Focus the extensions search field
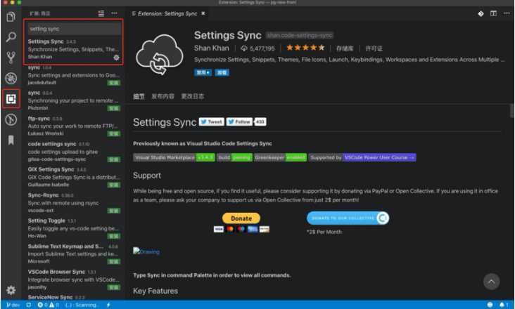515x309 pixels. [x=74, y=29]
